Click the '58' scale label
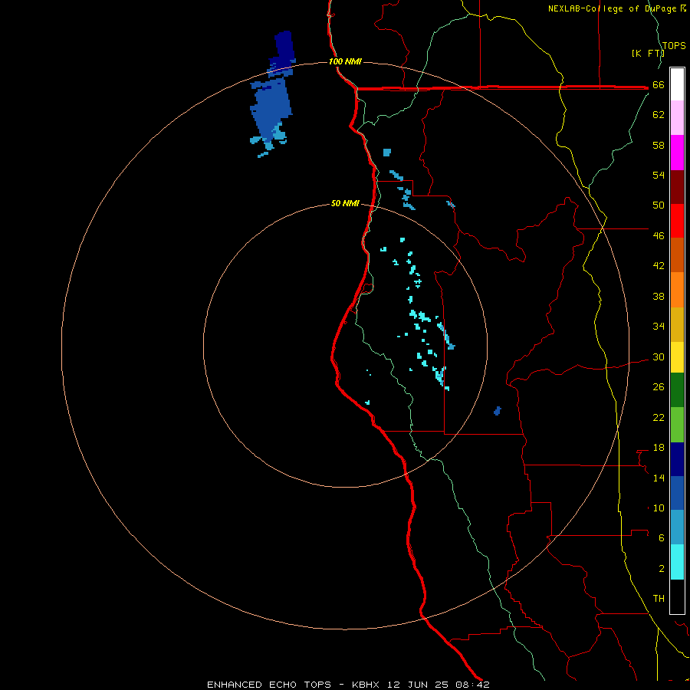This screenshot has height=690, width=690. (x=659, y=145)
